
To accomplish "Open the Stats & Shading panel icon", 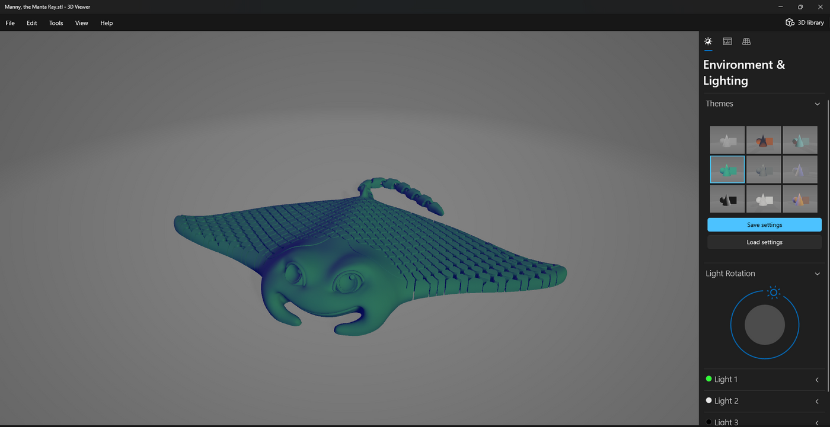I will 727,41.
